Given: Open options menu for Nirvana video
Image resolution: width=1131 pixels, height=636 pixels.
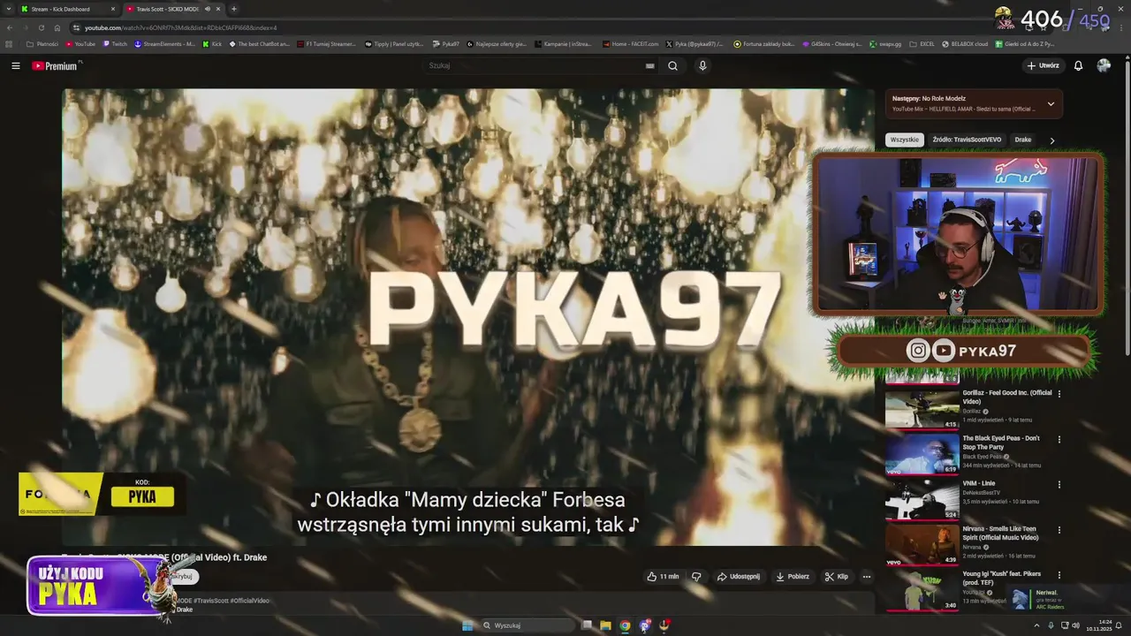Looking at the screenshot, I should [1059, 529].
